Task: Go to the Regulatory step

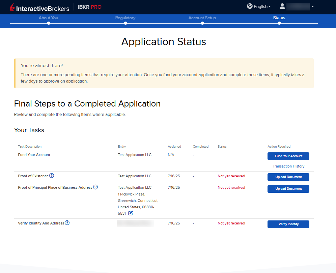Action: pyautogui.click(x=125, y=18)
